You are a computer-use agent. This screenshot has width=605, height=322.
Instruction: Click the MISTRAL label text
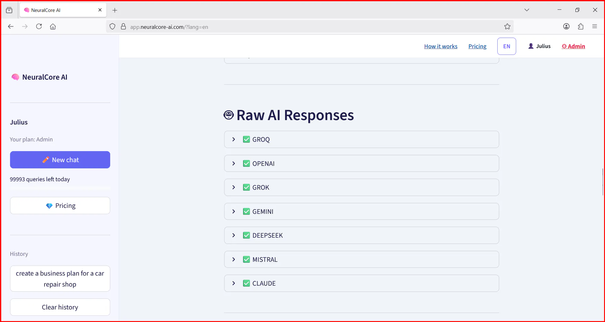265,260
